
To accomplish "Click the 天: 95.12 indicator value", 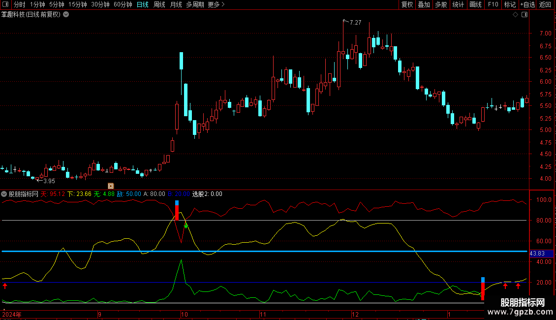I will click(x=53, y=194).
